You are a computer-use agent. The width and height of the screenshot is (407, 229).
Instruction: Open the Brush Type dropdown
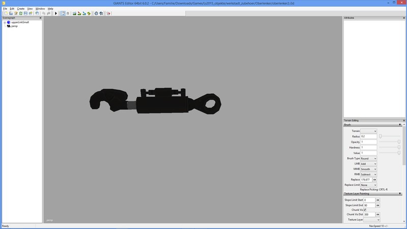368,158
